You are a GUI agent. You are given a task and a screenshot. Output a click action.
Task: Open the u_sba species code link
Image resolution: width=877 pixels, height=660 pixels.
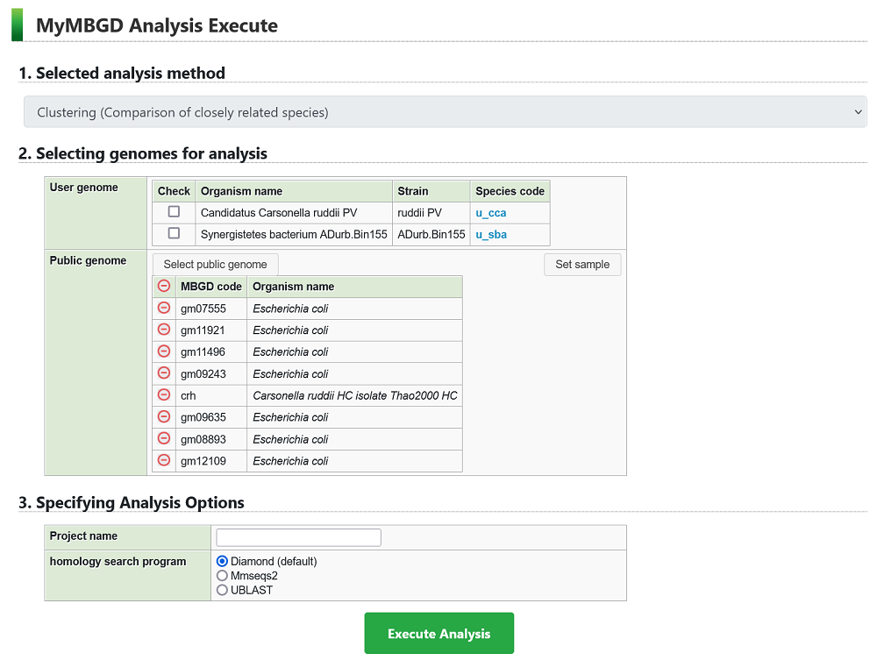(x=490, y=235)
